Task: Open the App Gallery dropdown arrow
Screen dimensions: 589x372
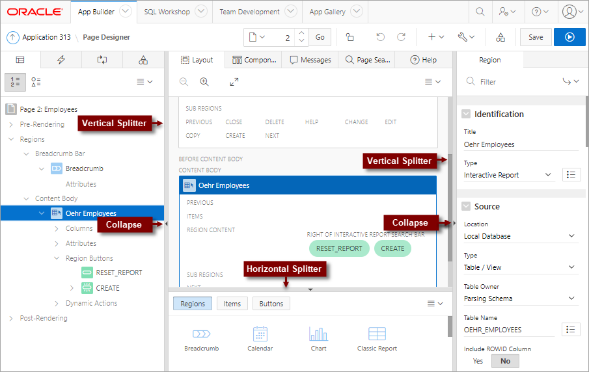Action: pyautogui.click(x=357, y=11)
